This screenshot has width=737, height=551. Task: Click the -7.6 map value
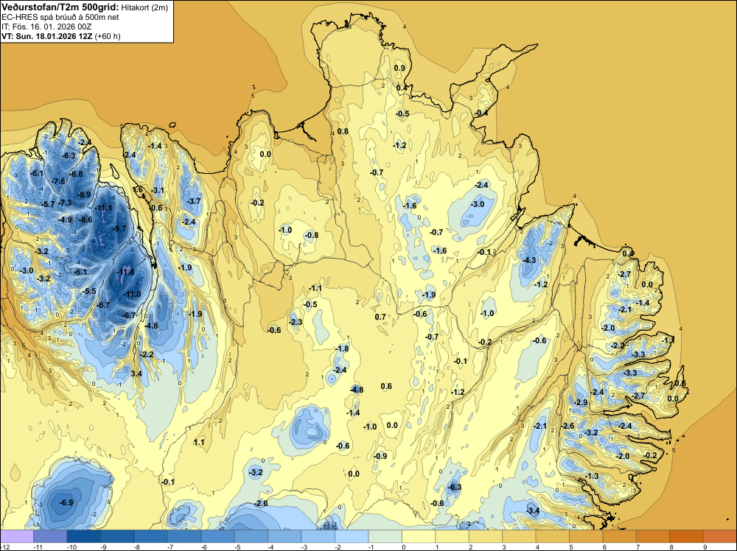click(59, 181)
